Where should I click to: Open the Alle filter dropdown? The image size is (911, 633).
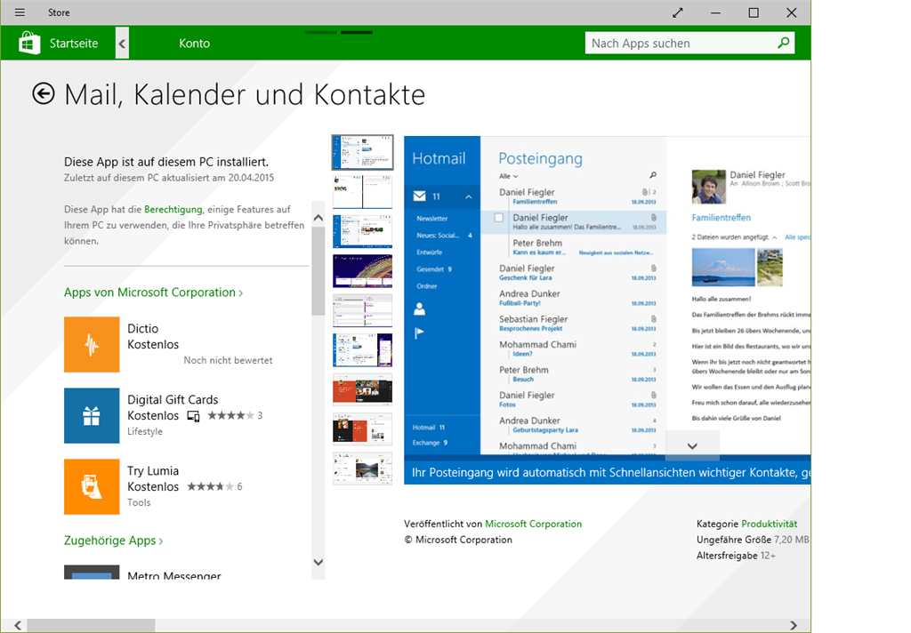coord(508,176)
